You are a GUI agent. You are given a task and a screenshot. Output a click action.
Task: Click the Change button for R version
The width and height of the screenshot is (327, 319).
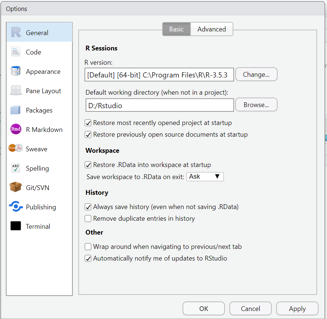click(x=256, y=74)
